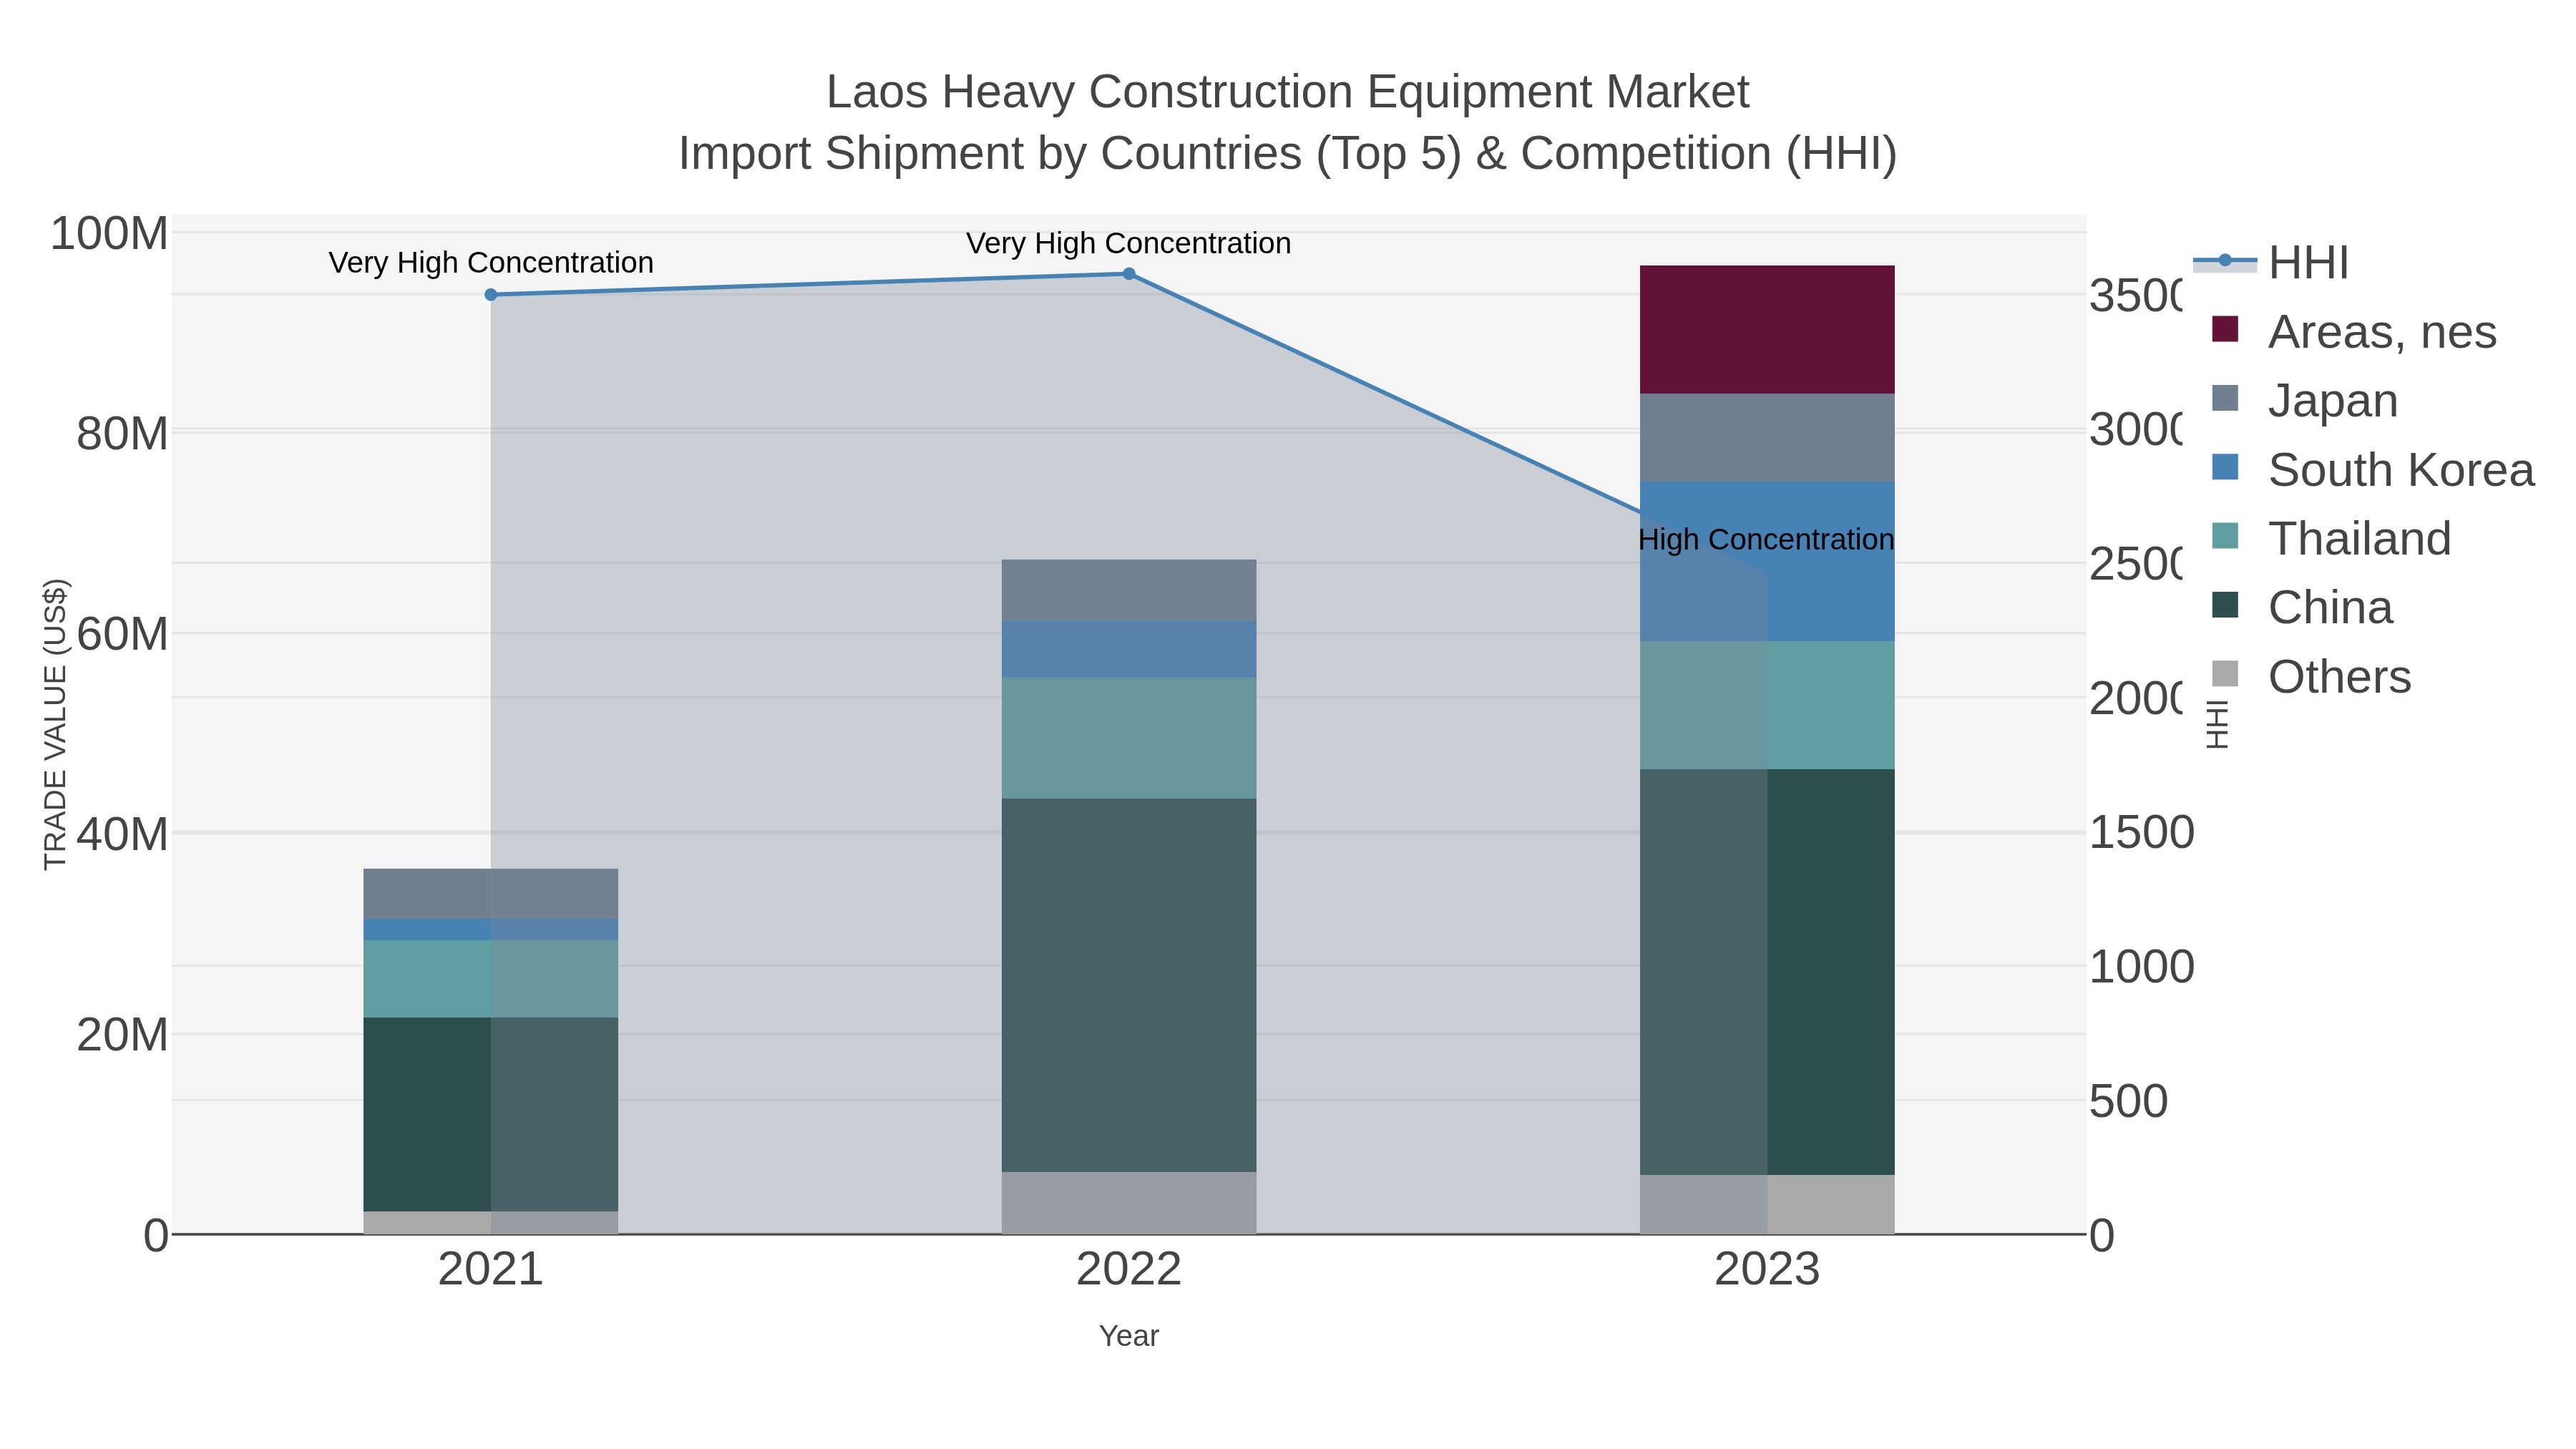
Task: Click the China segment in 2021 bar
Action: coord(491,1115)
